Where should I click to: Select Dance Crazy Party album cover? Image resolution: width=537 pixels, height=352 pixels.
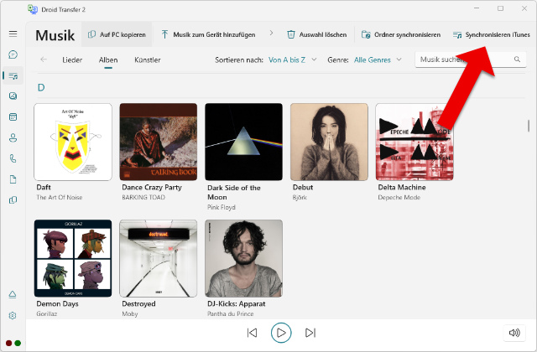point(159,142)
